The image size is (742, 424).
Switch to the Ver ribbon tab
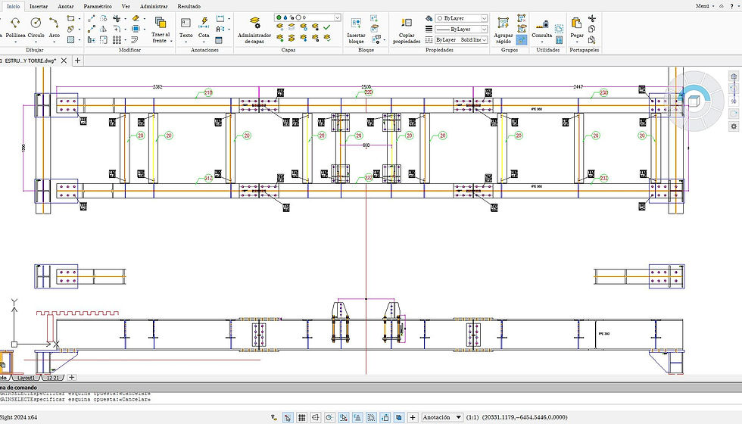[126, 7]
